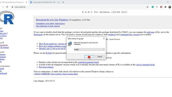Open the Sources sidebar link
Viewport: 172px width, 97px height.
(3, 54)
